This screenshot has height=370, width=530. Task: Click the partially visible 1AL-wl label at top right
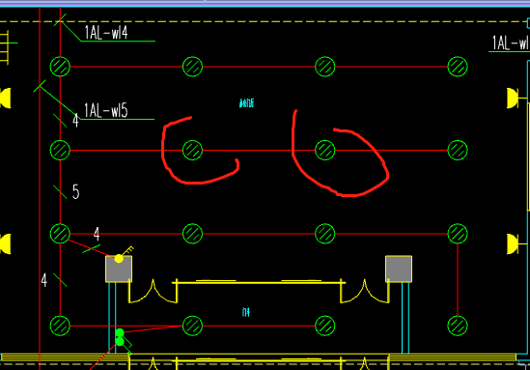[511, 43]
